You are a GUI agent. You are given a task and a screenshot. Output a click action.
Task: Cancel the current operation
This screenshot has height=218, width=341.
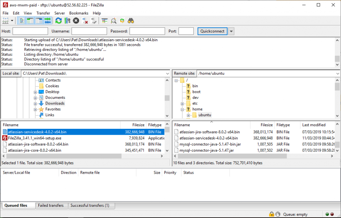(x=76, y=21)
